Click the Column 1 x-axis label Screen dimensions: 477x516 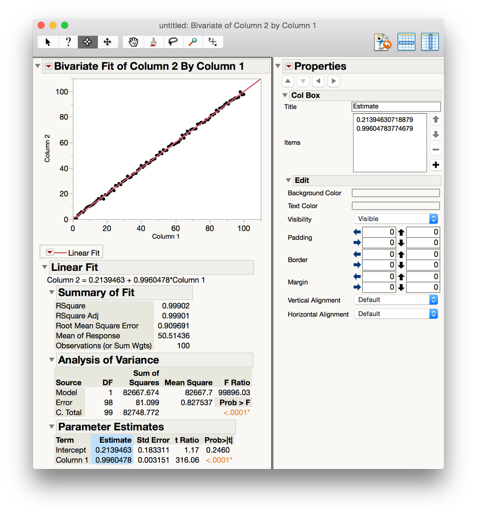[166, 237]
